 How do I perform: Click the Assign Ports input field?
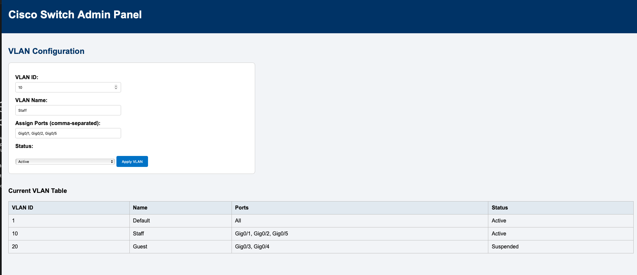coord(68,133)
